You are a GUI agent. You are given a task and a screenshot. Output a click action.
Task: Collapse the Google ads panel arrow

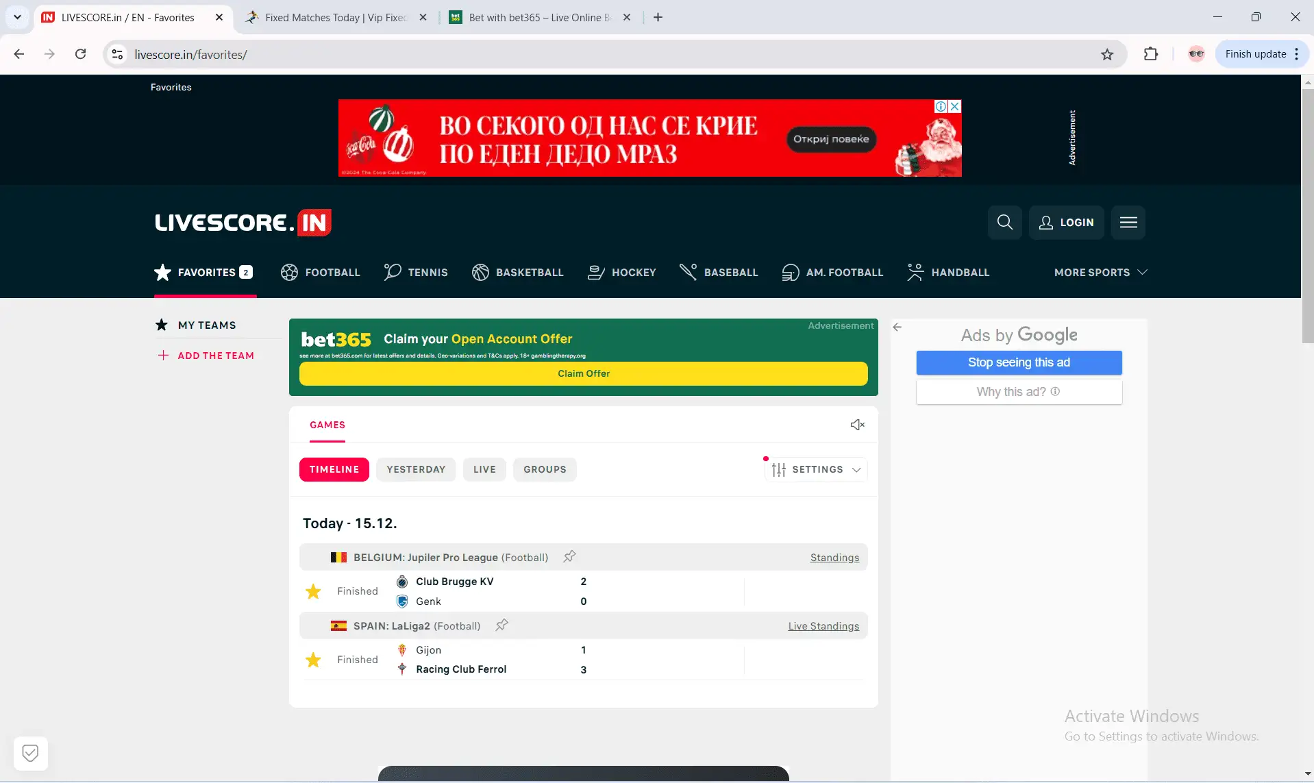point(897,327)
